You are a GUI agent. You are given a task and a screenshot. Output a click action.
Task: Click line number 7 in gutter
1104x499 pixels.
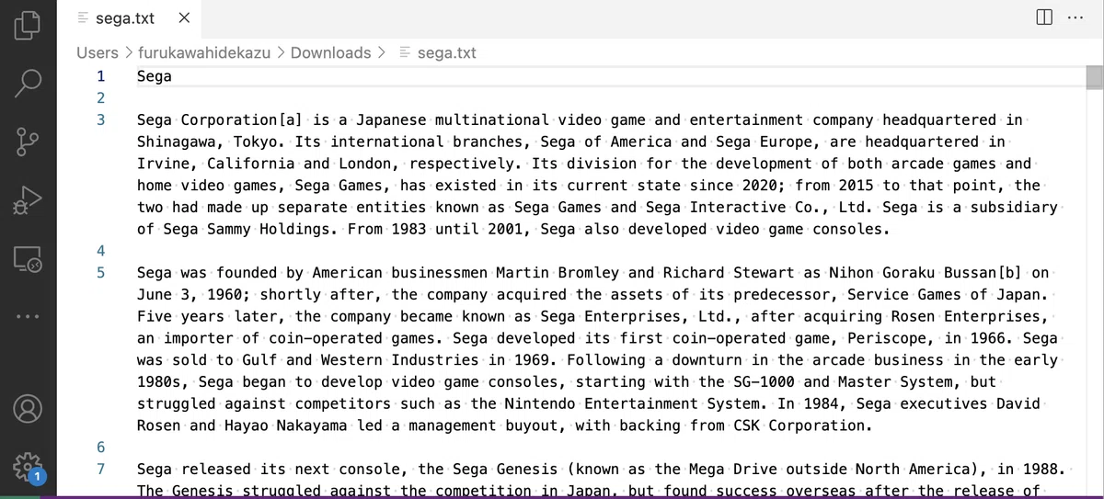tap(100, 470)
